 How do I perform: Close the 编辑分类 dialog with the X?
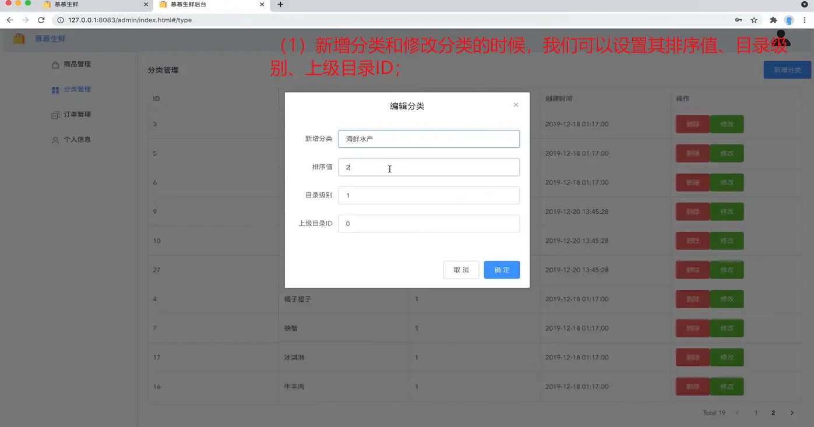[516, 105]
